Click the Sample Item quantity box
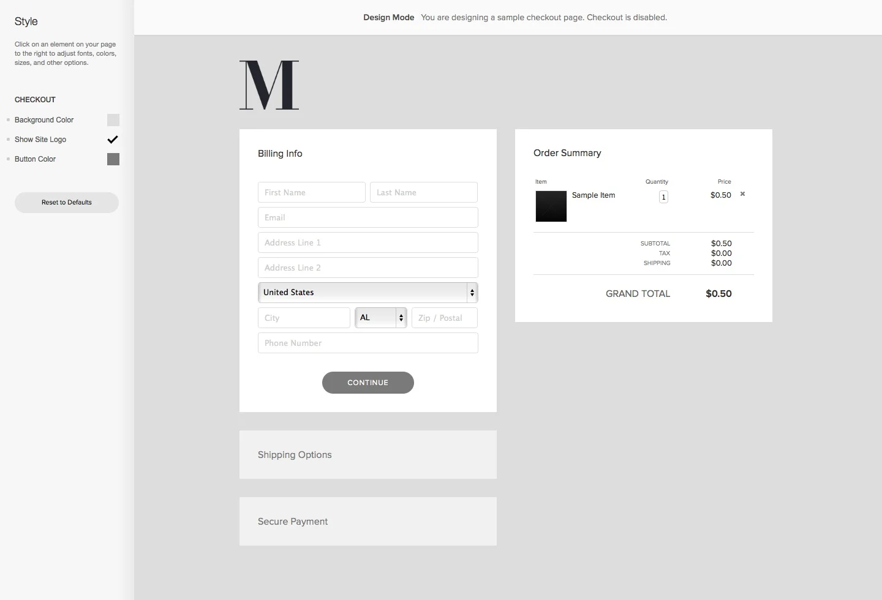882x600 pixels. (663, 197)
